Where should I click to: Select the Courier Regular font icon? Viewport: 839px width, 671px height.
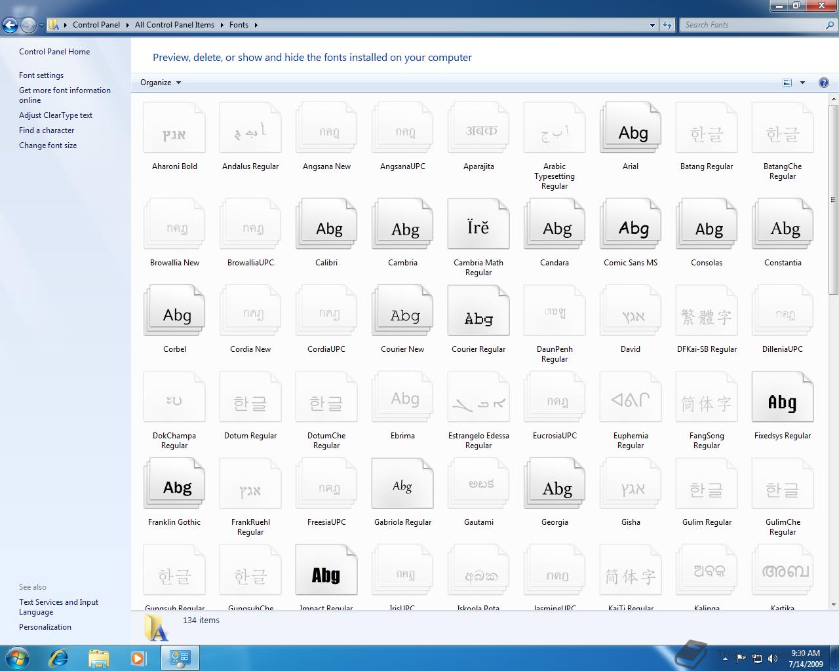tap(478, 311)
